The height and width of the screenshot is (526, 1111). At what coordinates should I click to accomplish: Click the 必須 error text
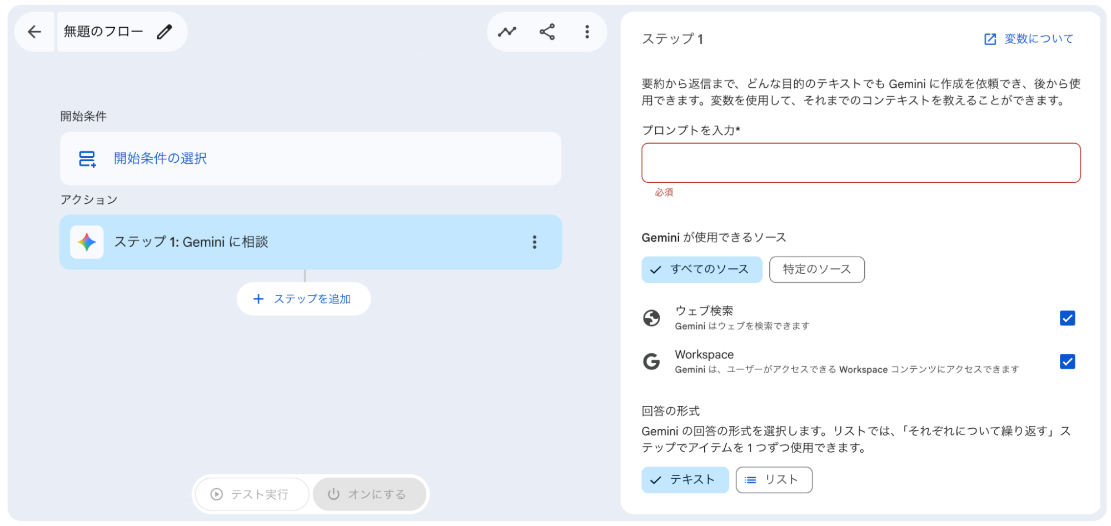(x=664, y=192)
